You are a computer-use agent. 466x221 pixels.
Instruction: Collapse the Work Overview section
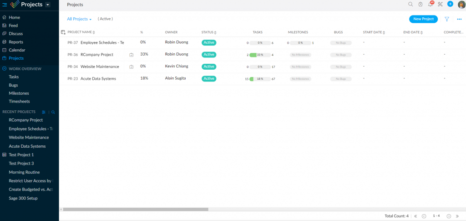pyautogui.click(x=5, y=69)
